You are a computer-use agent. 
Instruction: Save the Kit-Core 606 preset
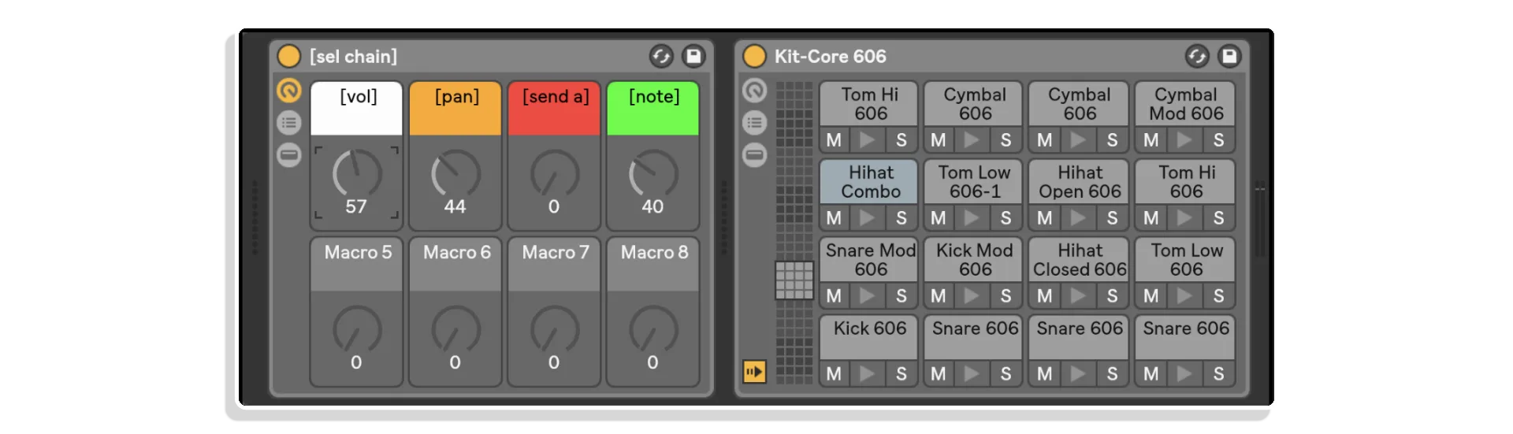coord(1229,56)
